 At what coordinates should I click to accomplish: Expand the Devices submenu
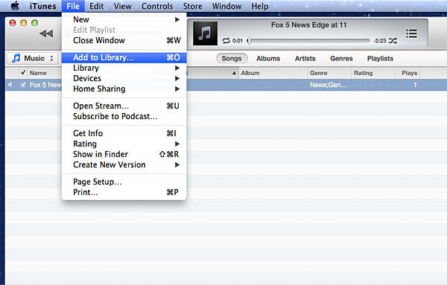[x=124, y=78]
